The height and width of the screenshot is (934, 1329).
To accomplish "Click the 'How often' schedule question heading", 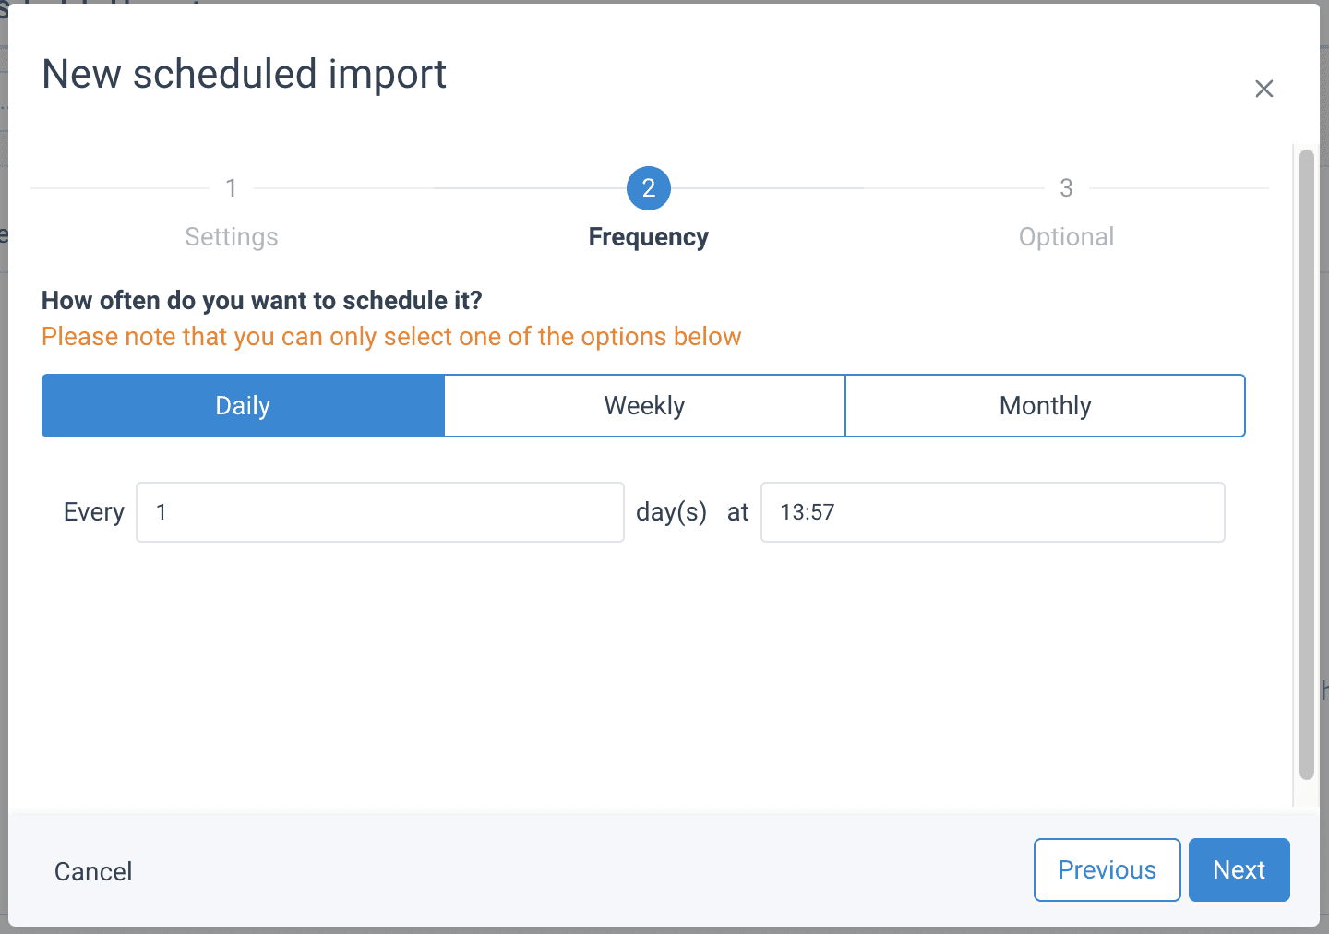I will 262,301.
